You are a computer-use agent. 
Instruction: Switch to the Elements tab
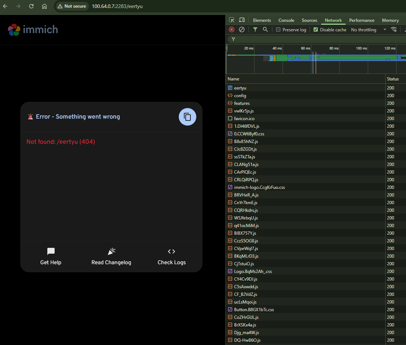(262, 20)
